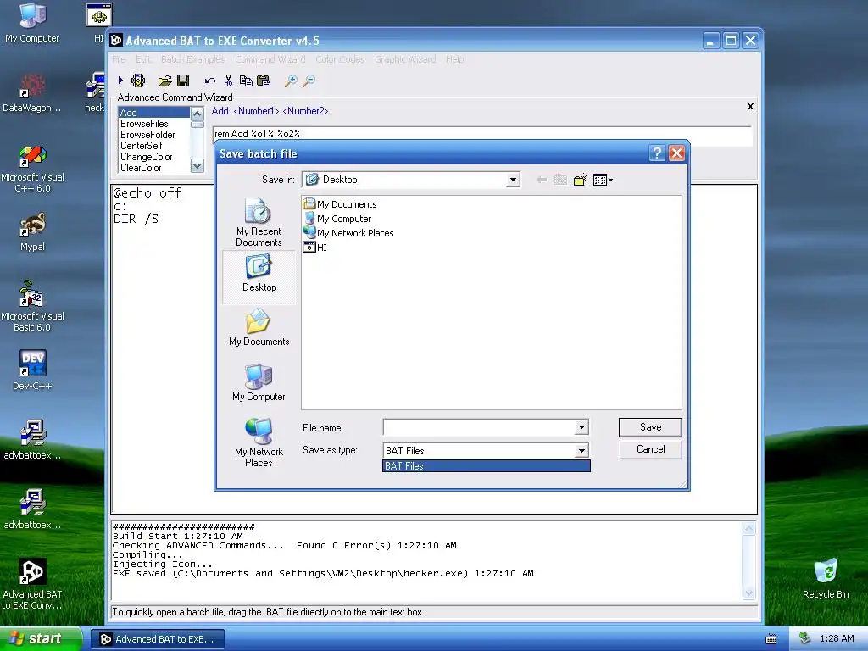The height and width of the screenshot is (651, 868).
Task: Click the Create New Folder icon in dialog
Action: [x=580, y=180]
